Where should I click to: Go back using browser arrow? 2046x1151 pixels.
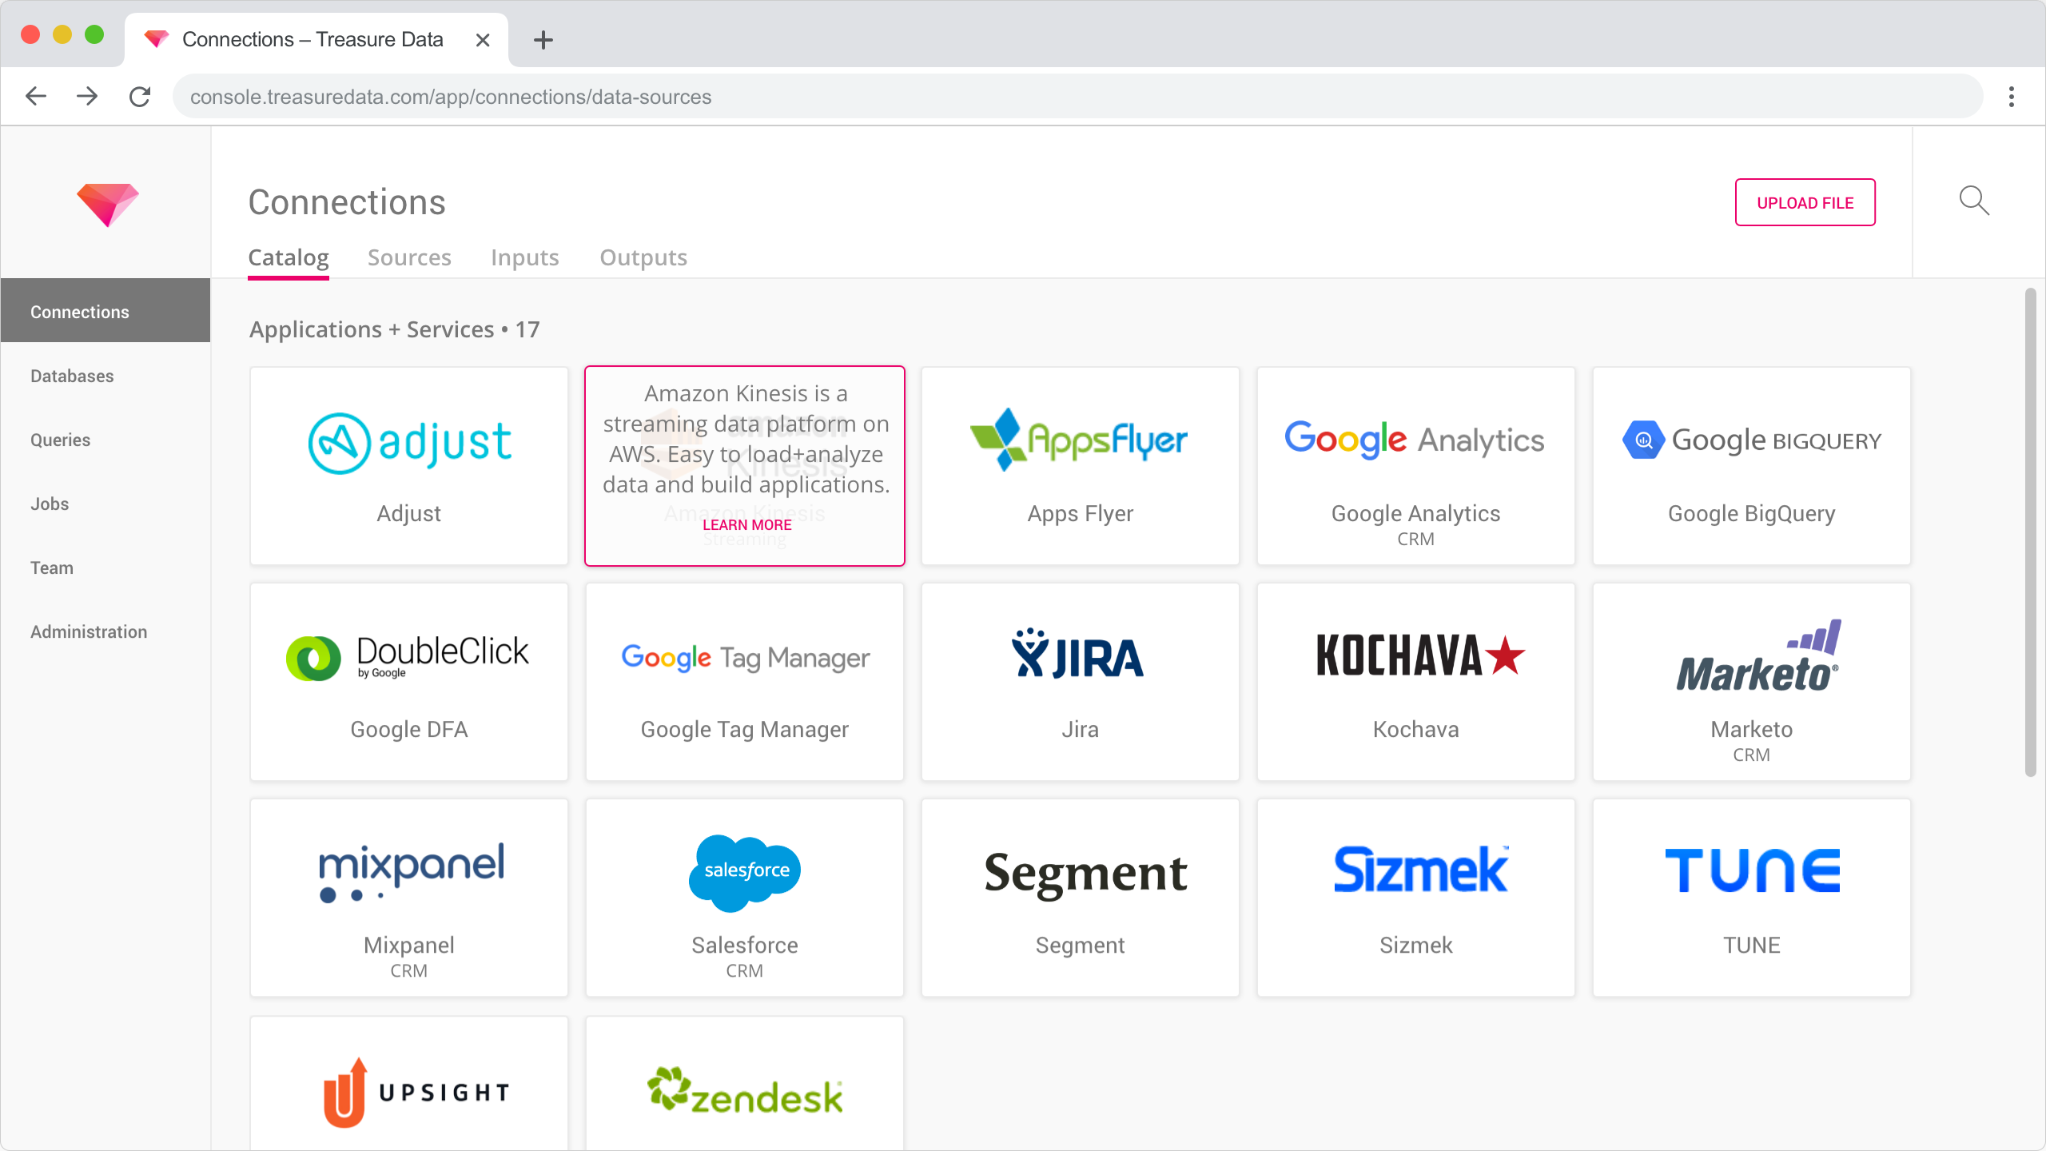(36, 97)
